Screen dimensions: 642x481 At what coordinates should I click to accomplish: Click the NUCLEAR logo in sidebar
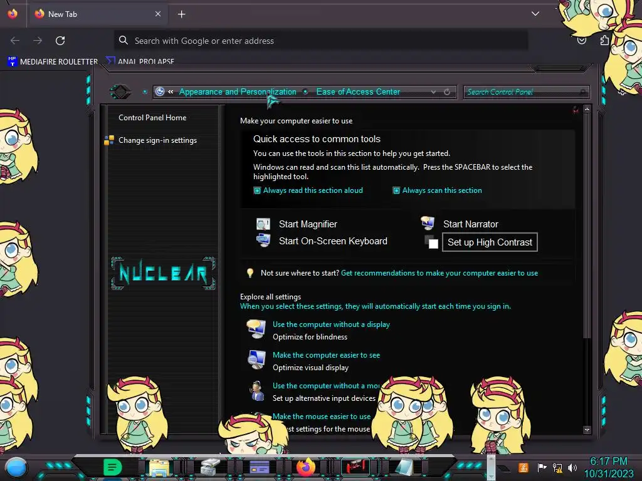[x=163, y=273]
